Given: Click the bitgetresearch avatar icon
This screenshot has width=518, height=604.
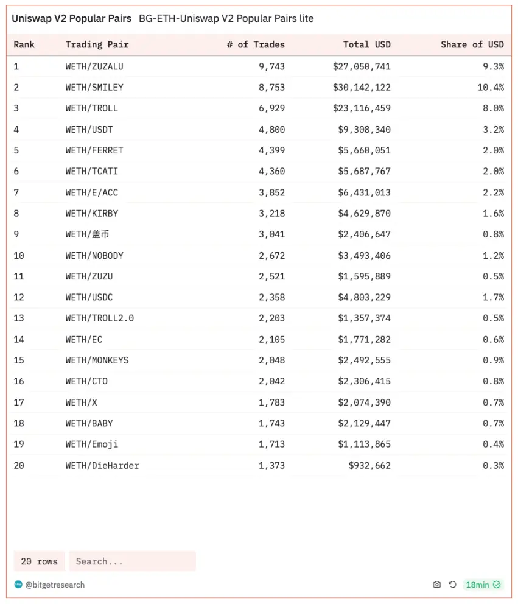Looking at the screenshot, I should [x=18, y=585].
